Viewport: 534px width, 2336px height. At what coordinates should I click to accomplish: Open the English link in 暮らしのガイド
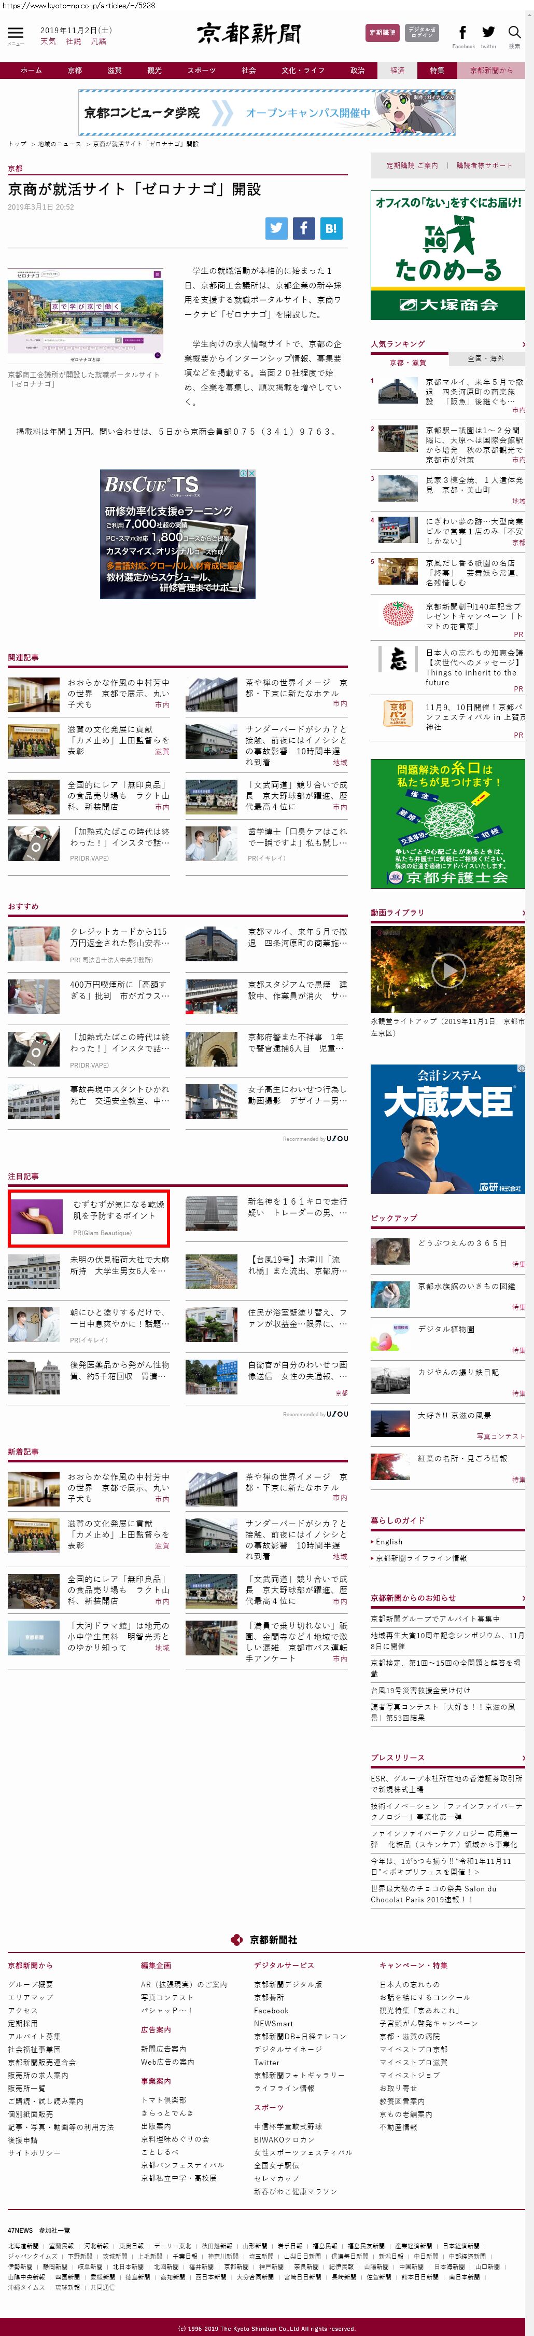(389, 1542)
